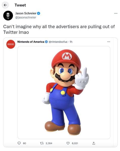Click Nintendo of America's verified badge
Screen dimensions: 120x151
point(46,42)
